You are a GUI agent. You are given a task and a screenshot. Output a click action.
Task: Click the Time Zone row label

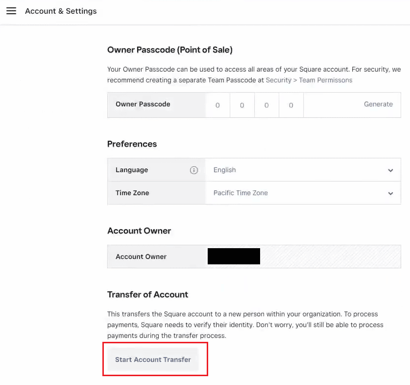132,193
